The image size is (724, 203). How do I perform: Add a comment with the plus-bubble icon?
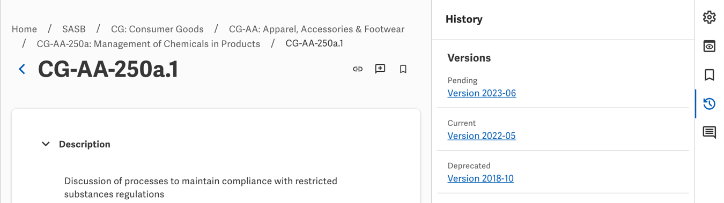coord(380,69)
